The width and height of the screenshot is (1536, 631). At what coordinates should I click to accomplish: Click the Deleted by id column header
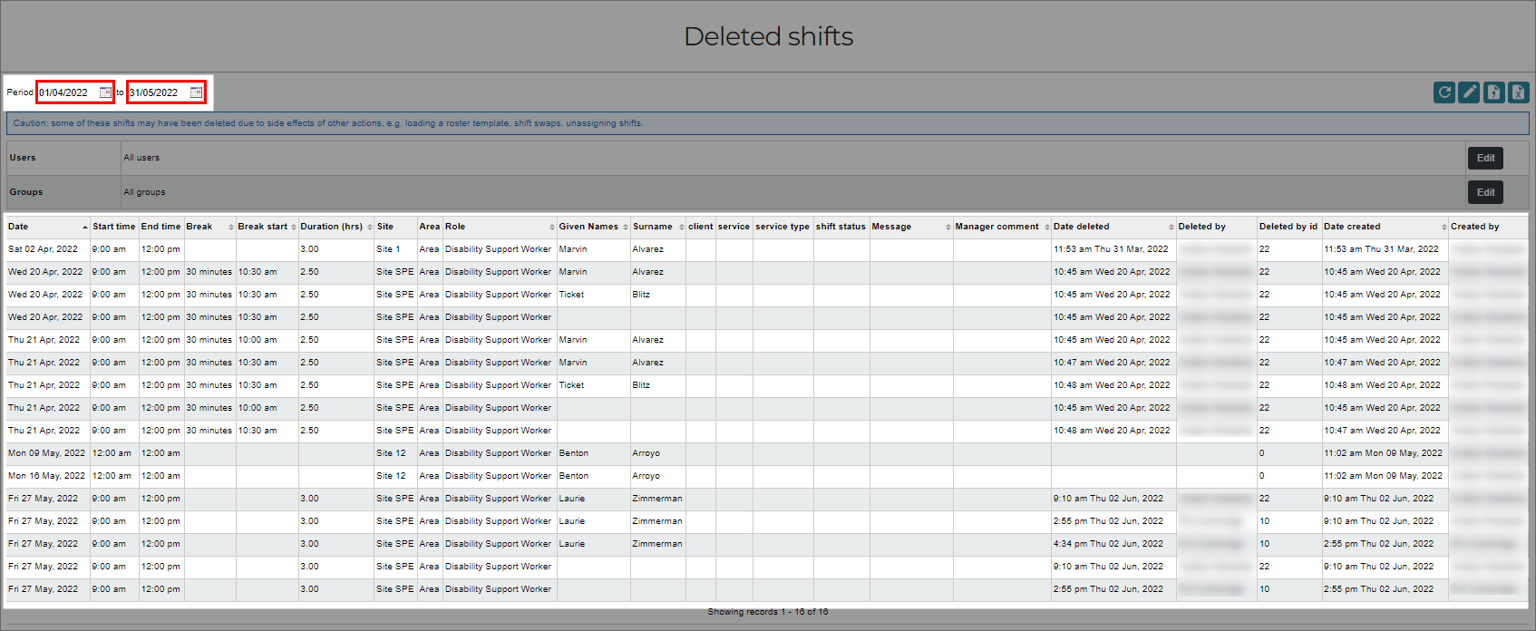pos(1288,227)
